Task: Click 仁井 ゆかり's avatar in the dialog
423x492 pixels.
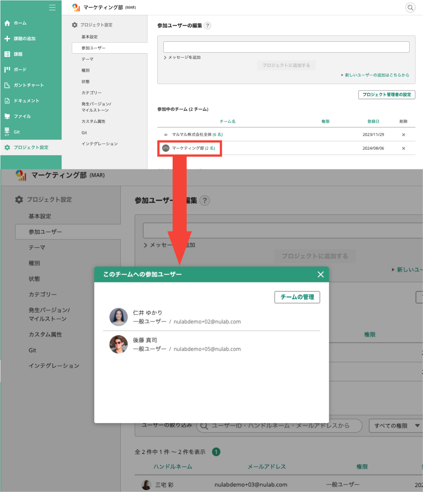Action: coord(119,317)
